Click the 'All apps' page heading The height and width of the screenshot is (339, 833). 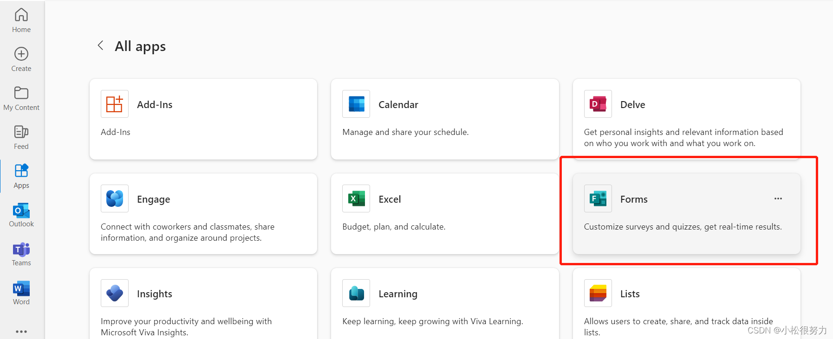coord(140,46)
